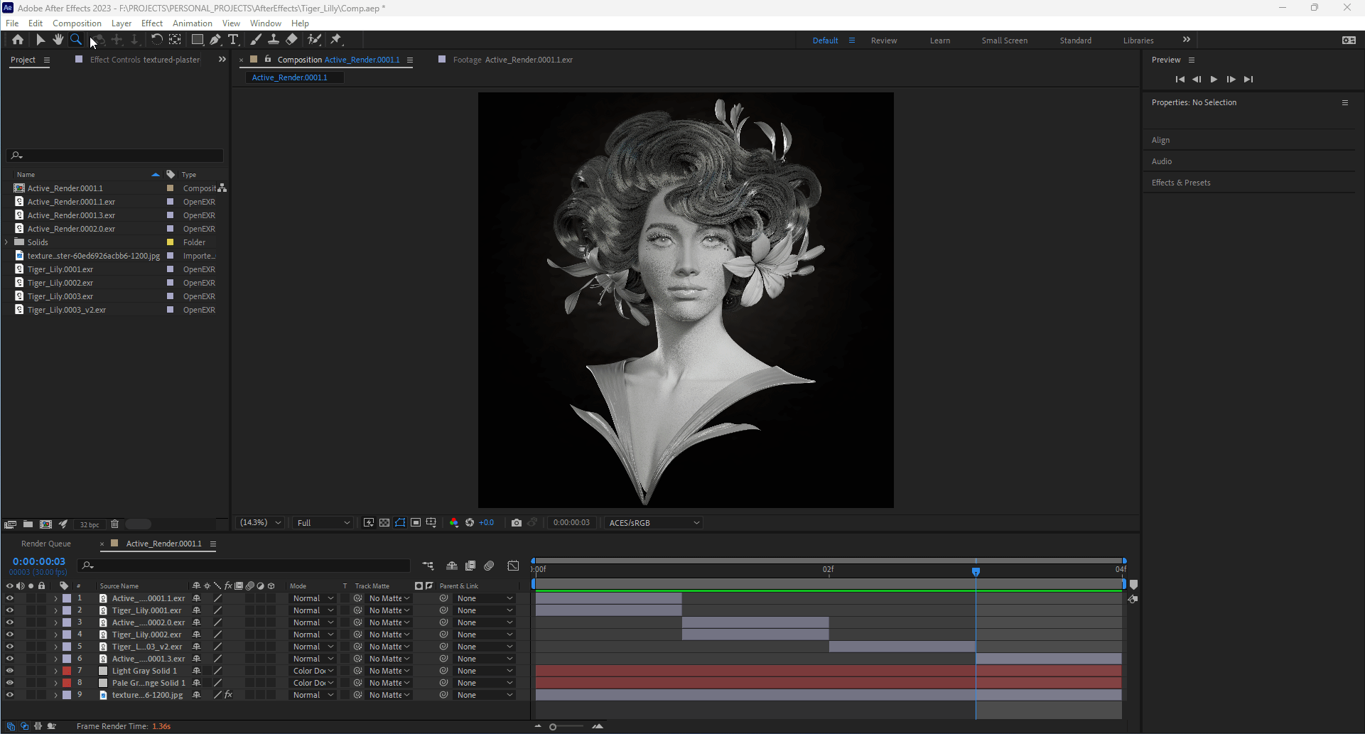
Task: Switch to the Review workspace
Action: (883, 41)
